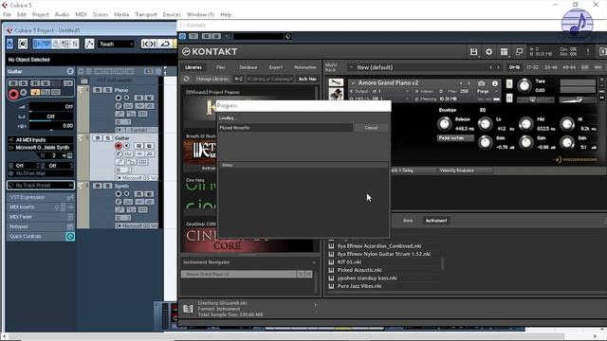Expand Quick Controls section

(41, 236)
